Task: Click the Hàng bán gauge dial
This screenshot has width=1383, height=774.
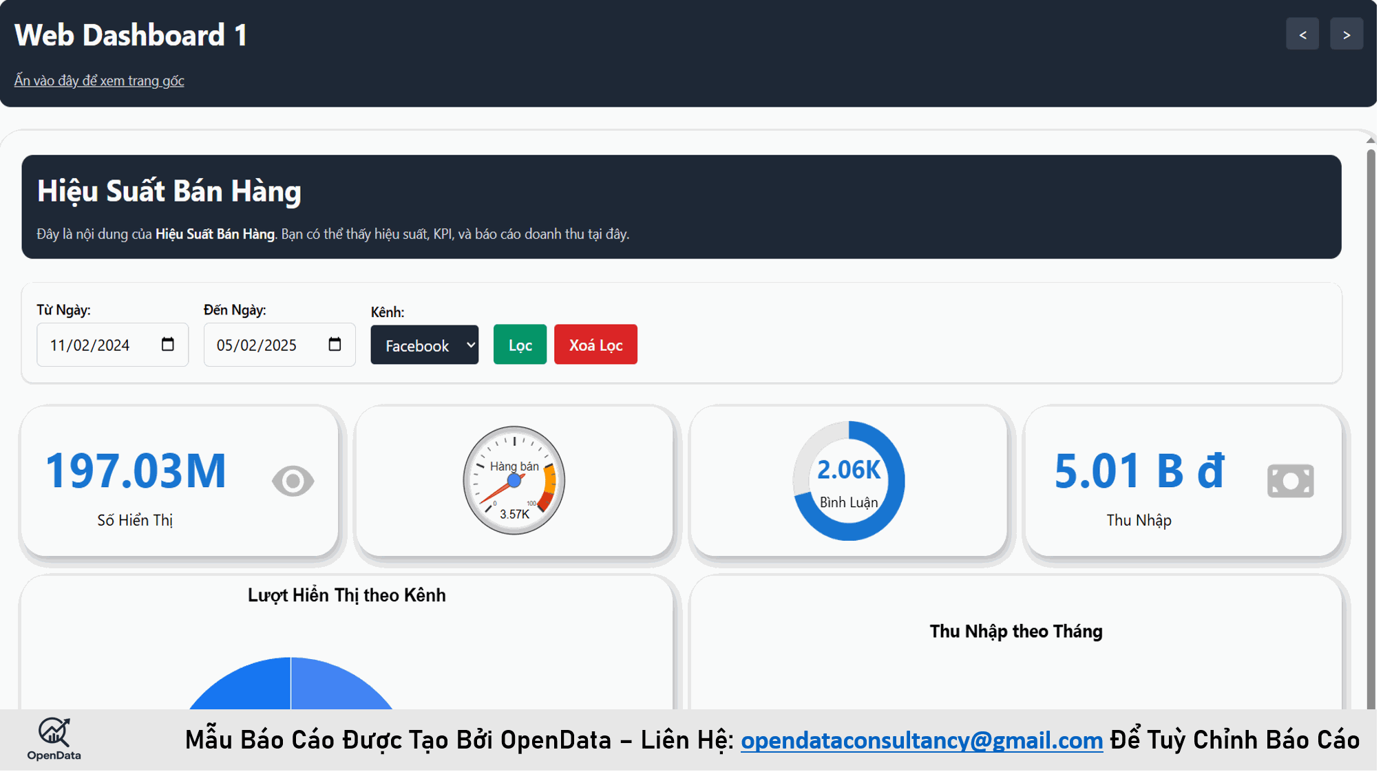Action: coord(514,480)
